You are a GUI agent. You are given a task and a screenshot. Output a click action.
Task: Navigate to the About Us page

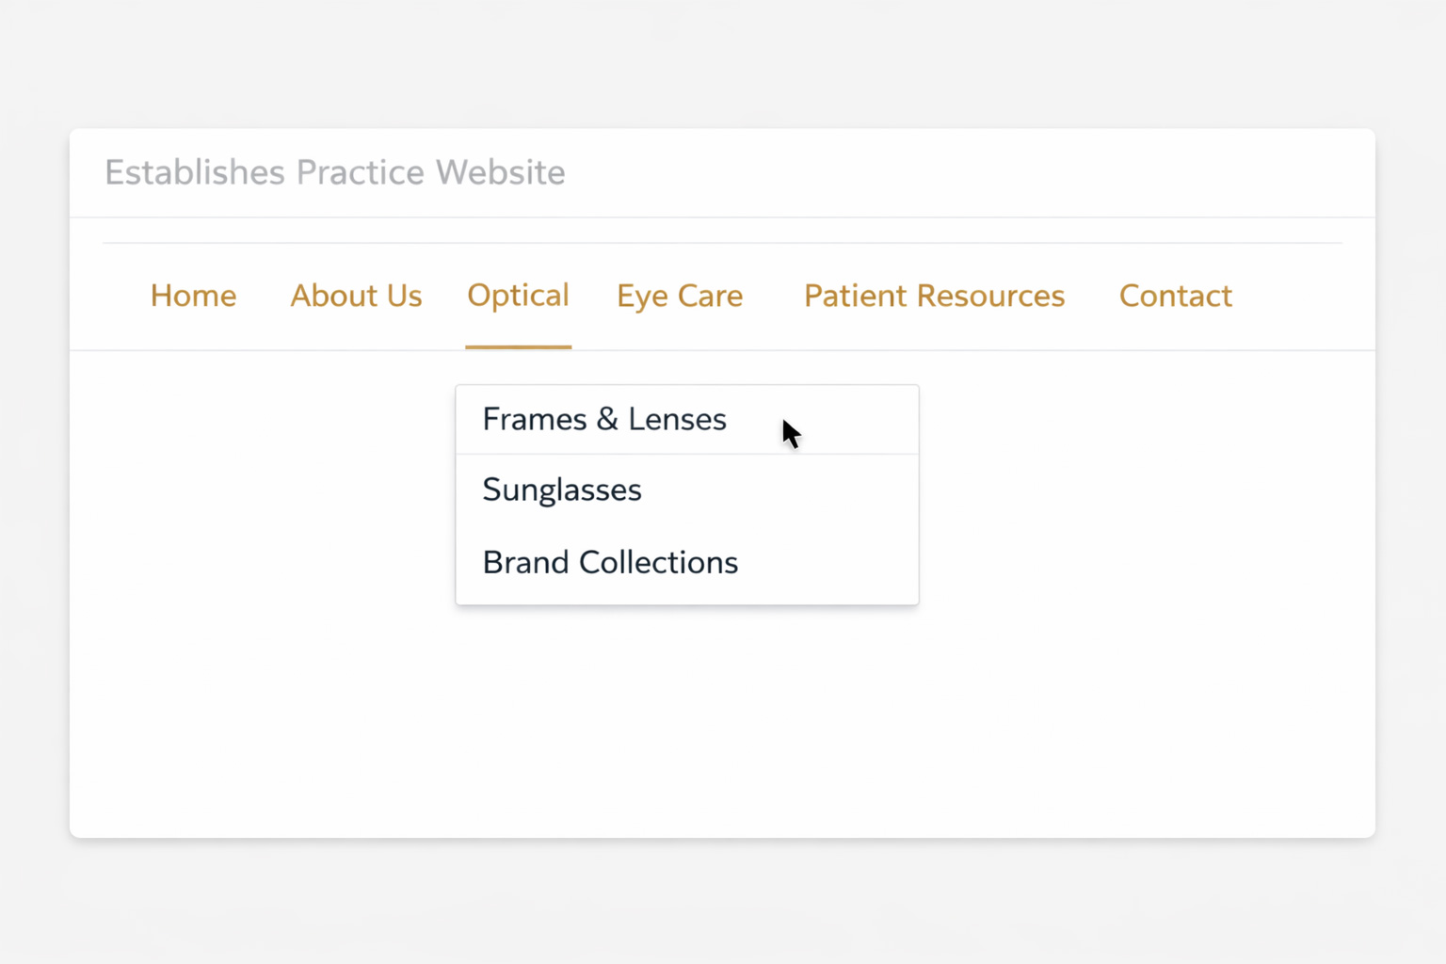pyautogui.click(x=356, y=295)
